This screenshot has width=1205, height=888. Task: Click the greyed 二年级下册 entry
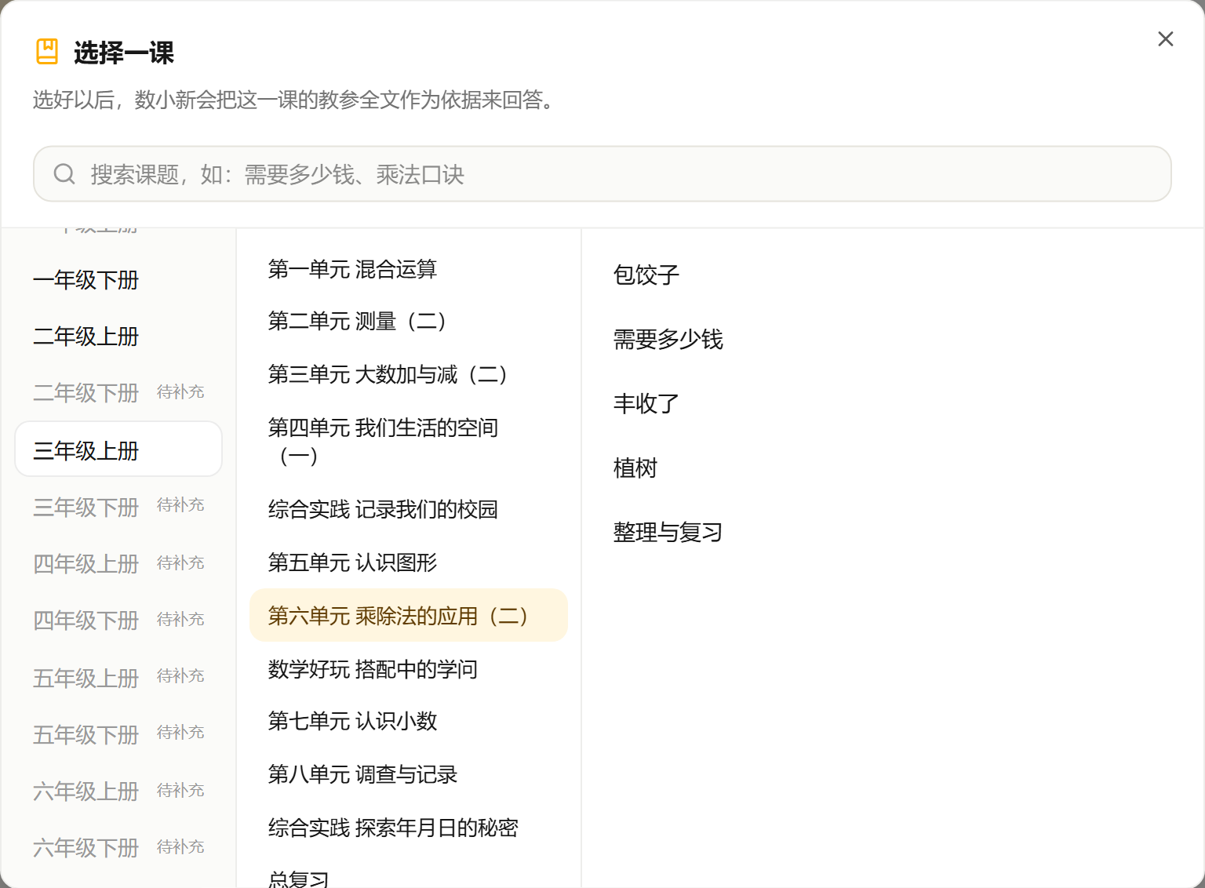[x=118, y=393]
